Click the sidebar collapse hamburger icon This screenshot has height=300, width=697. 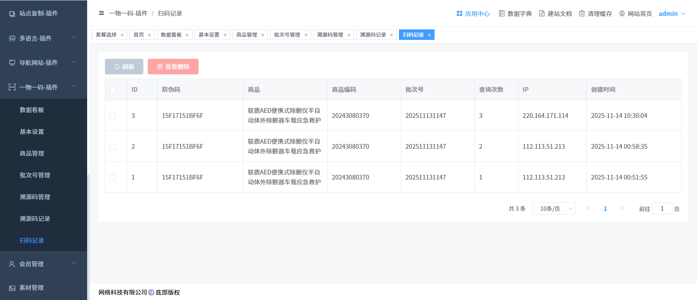click(x=101, y=13)
